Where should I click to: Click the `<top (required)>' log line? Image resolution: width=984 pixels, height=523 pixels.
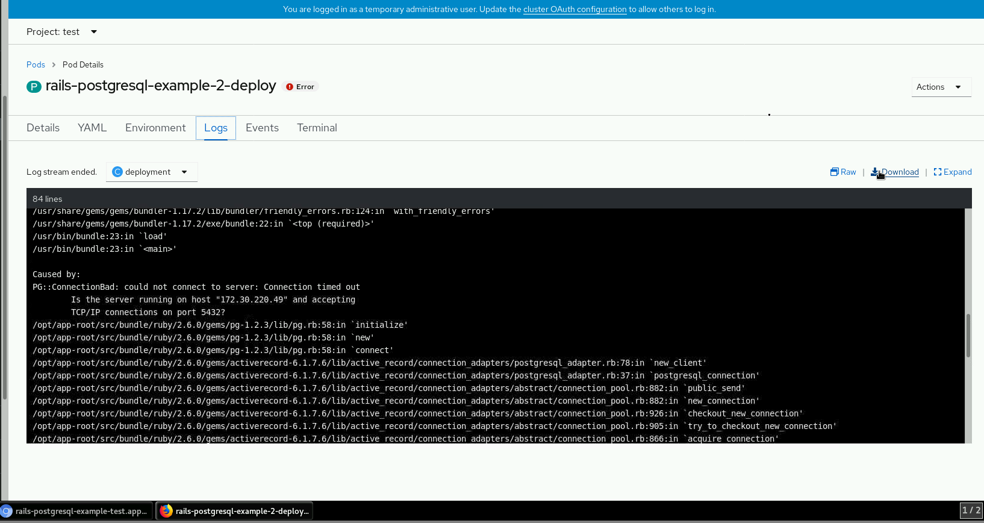coord(204,224)
